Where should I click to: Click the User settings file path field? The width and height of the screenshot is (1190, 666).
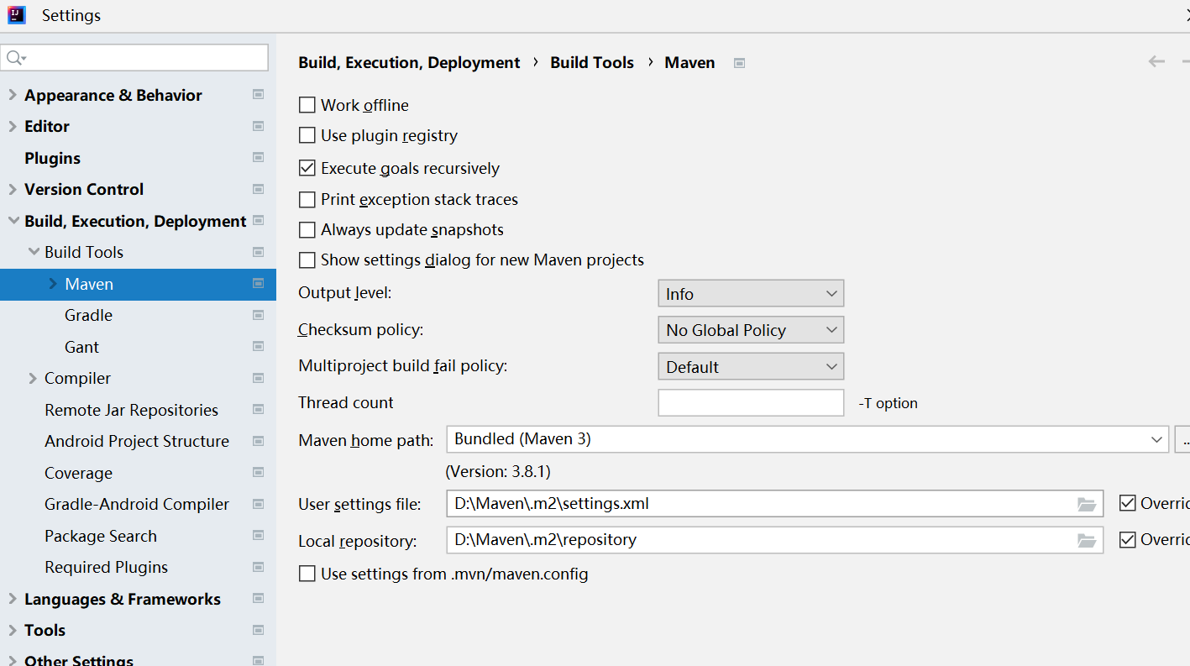point(774,504)
